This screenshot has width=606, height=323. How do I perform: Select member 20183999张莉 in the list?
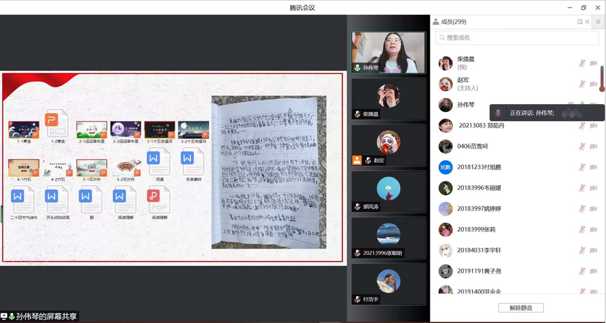coord(476,230)
